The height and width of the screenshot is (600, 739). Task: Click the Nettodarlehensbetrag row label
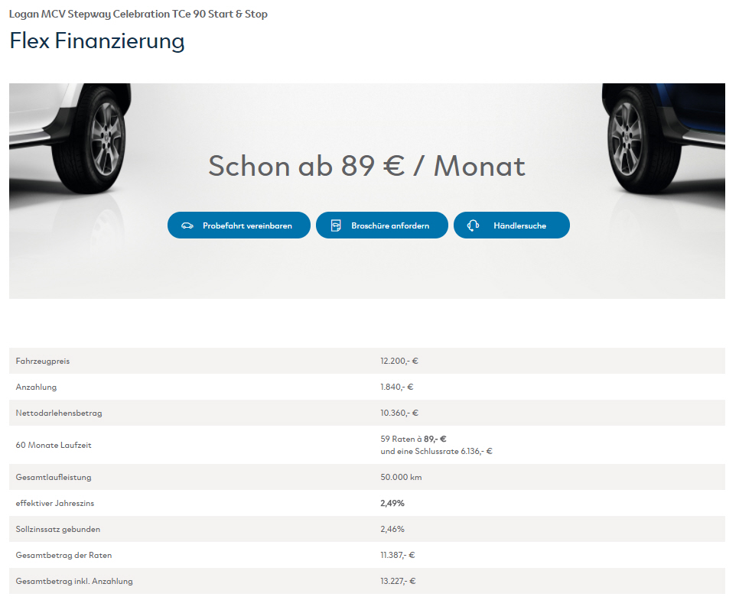point(59,413)
